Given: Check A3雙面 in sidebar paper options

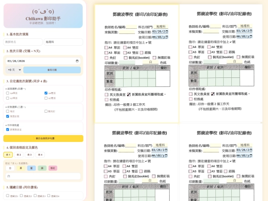Looking at the screenshot, I should 46,98.
